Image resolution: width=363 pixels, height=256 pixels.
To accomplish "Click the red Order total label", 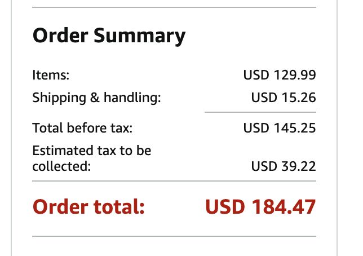I will click(x=89, y=207).
